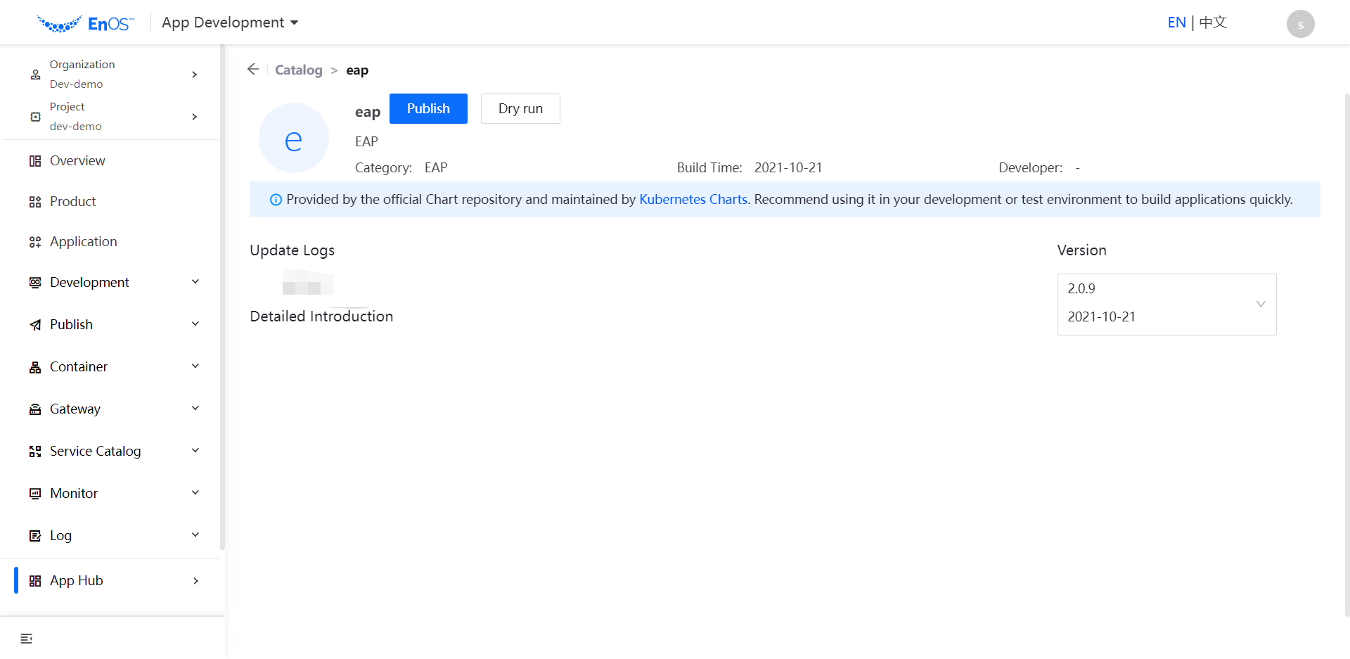Screen dimensions: 1350x659
Task: Publish the eap application
Action: pyautogui.click(x=428, y=108)
